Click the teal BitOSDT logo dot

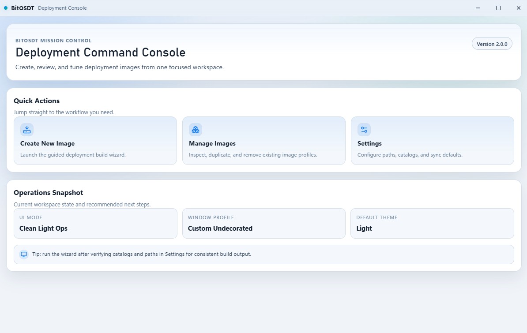pyautogui.click(x=6, y=8)
